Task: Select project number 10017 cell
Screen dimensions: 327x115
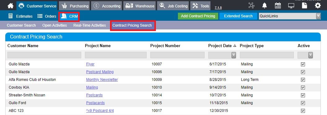Action: [157, 111]
